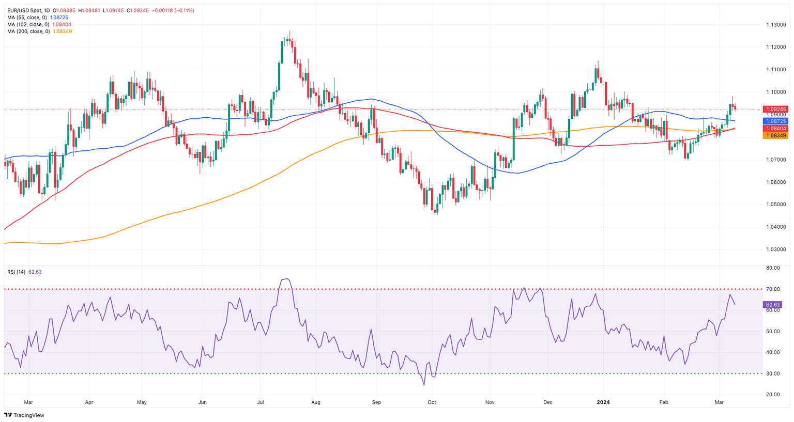Click the 1.13000 price axis label

click(x=776, y=25)
